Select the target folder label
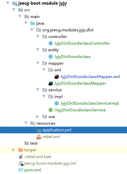Screen dimensions: 127x174 [x=30, y=150]
